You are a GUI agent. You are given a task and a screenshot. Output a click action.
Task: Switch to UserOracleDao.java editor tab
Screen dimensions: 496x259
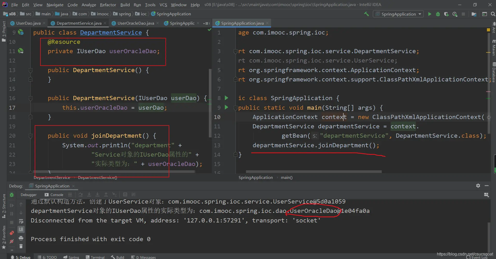pos(136,23)
